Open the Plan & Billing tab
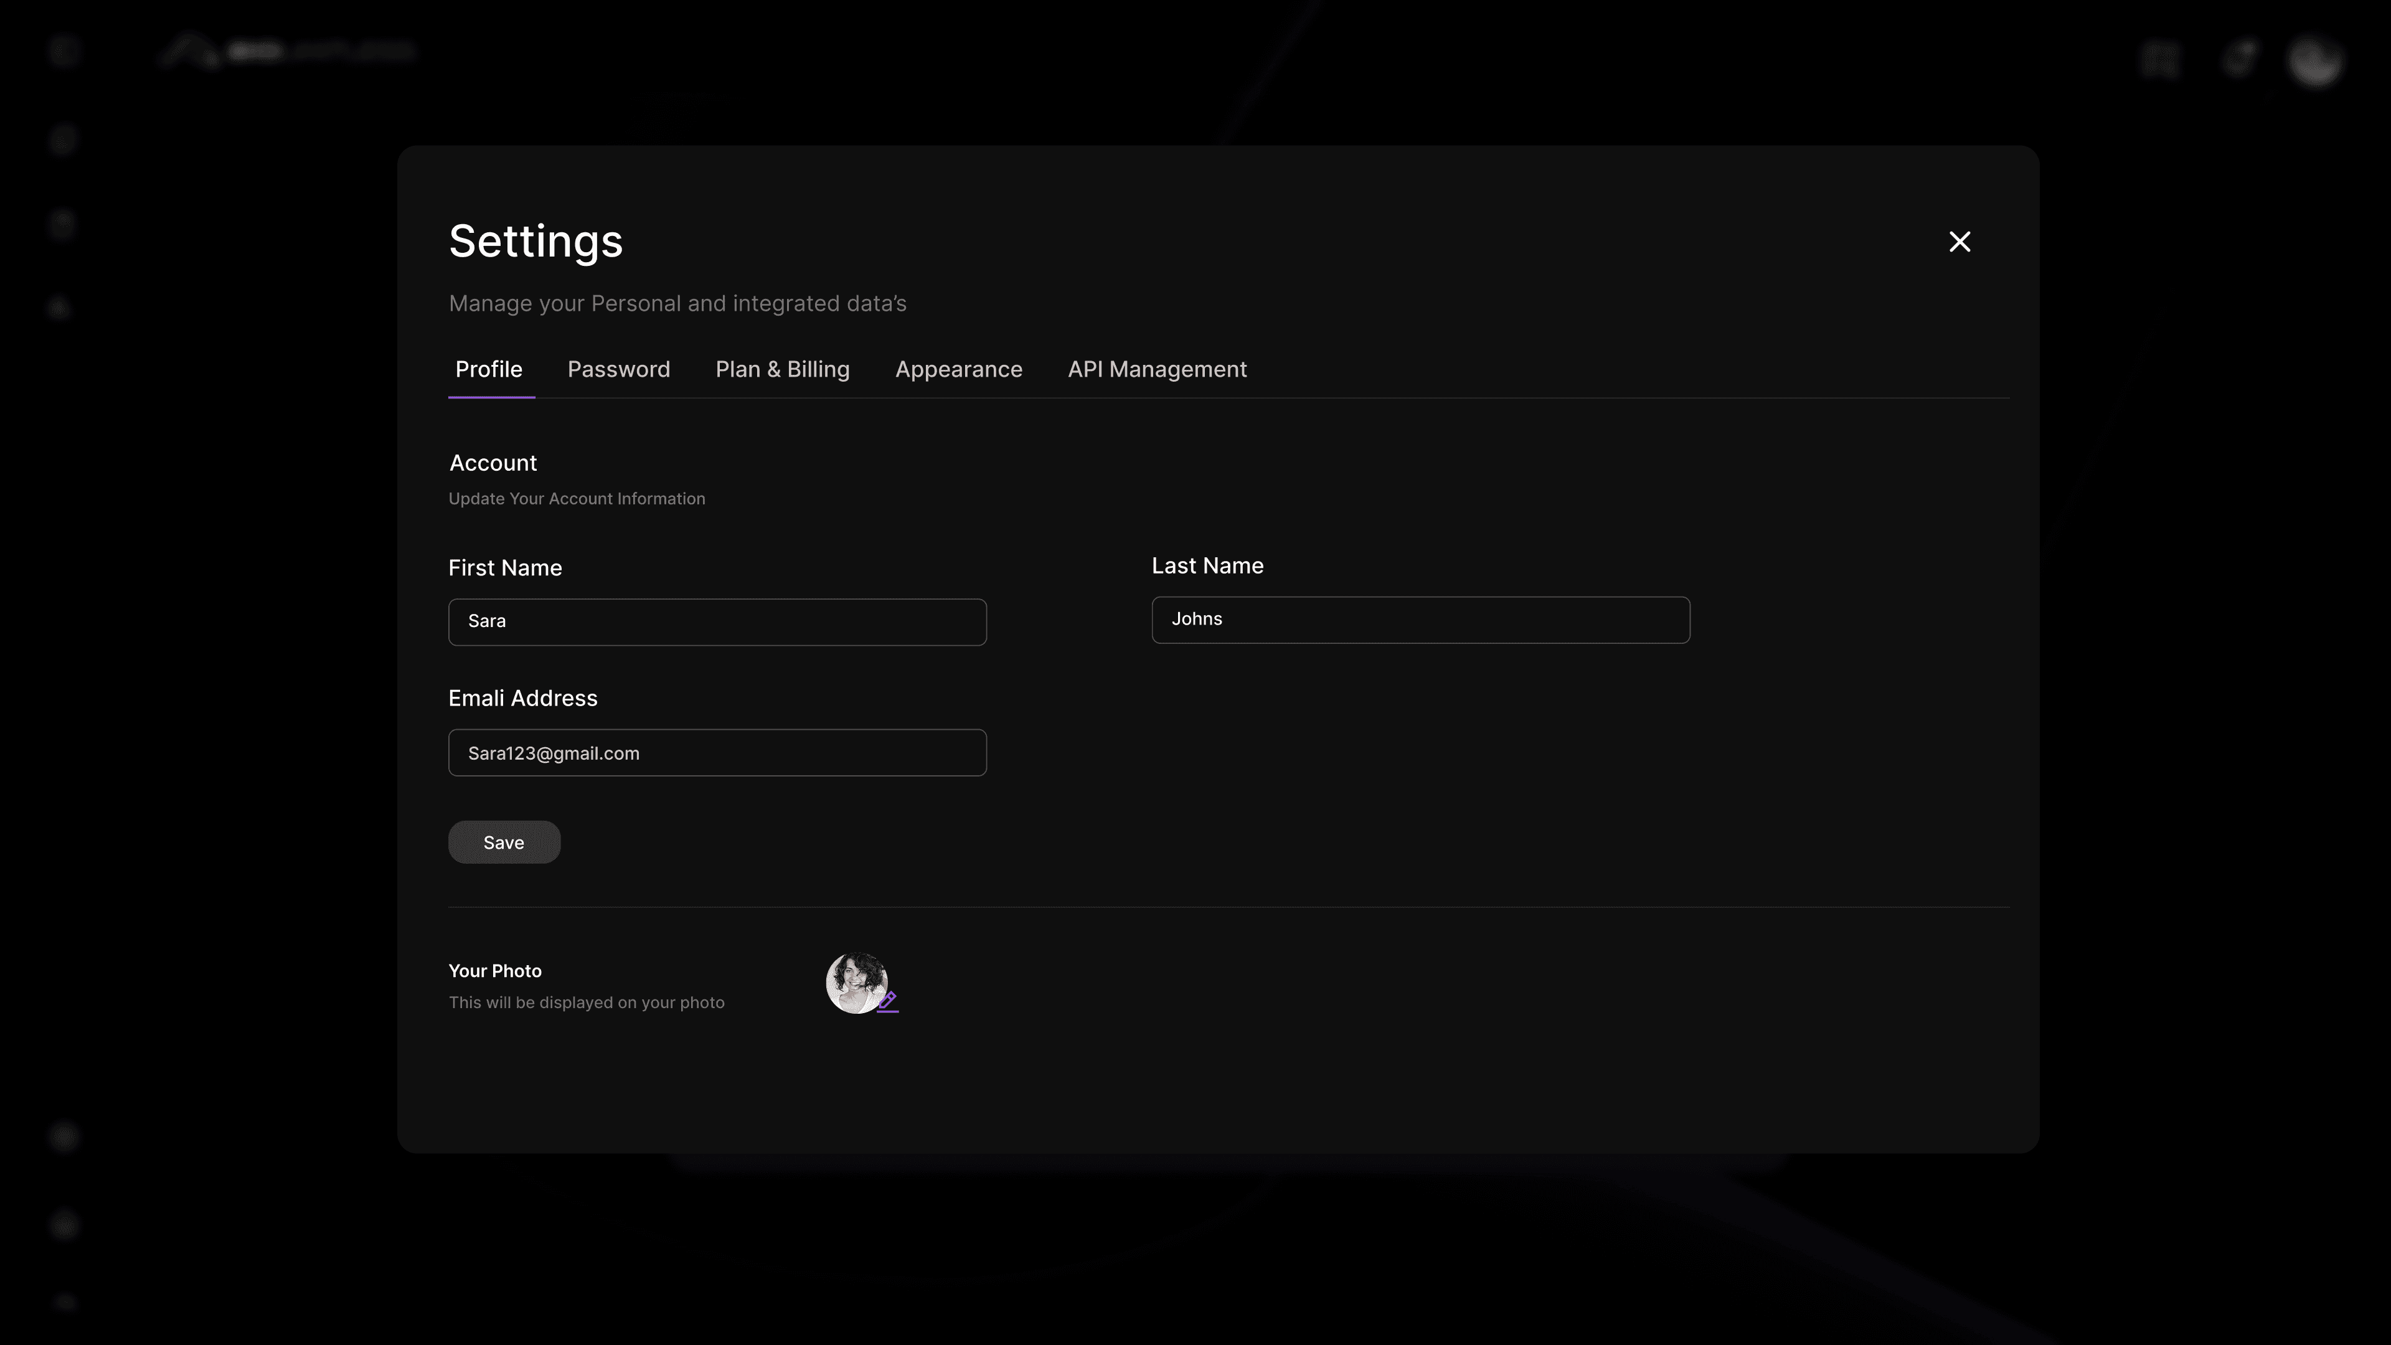This screenshot has width=2391, height=1345. coord(781,369)
